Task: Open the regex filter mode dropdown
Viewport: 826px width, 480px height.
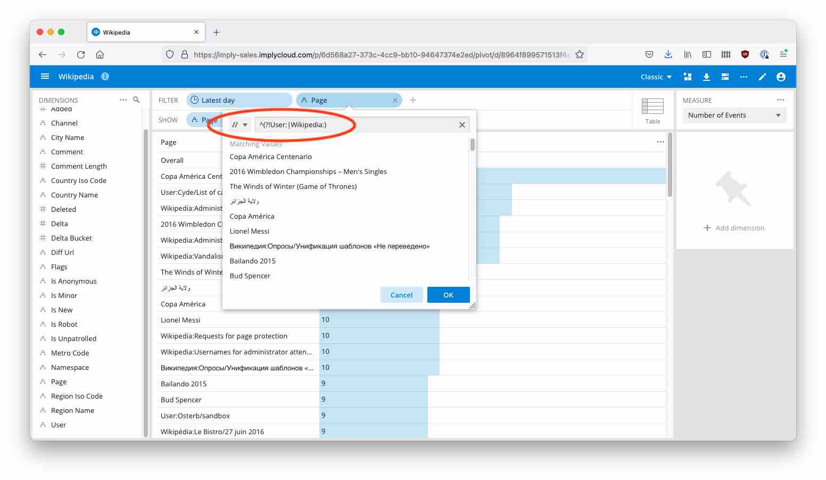Action: tap(239, 125)
